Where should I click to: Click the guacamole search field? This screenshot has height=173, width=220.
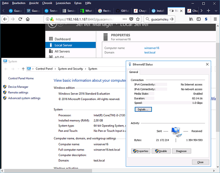(160, 19)
